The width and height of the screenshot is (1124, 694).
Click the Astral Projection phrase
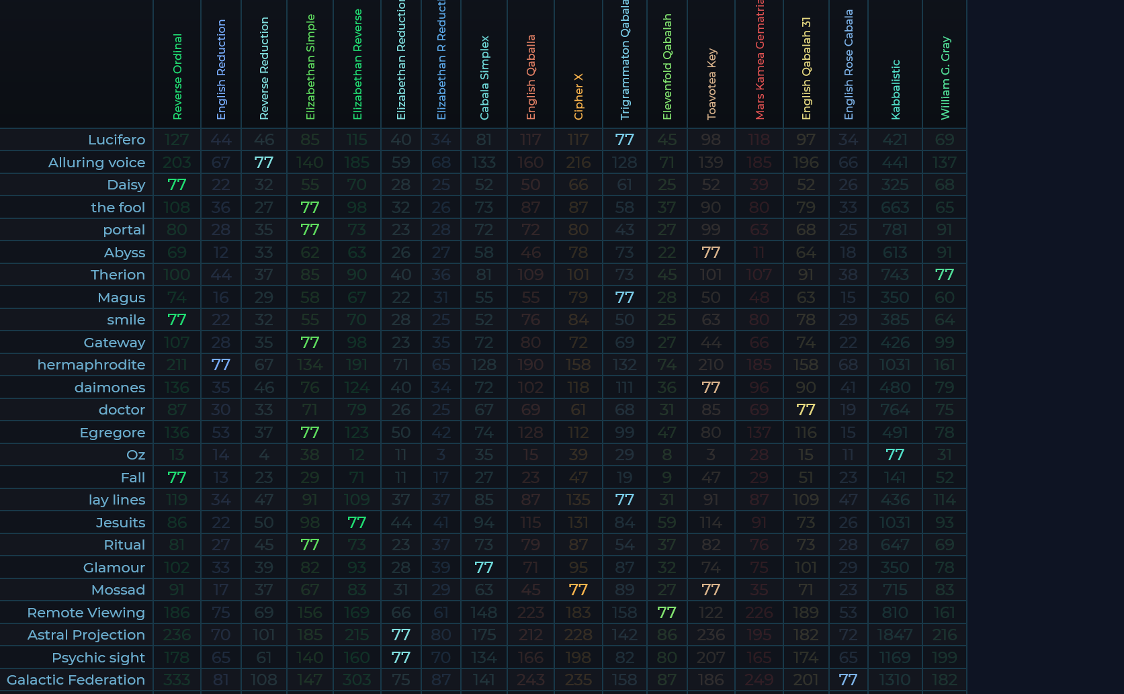[86, 635]
